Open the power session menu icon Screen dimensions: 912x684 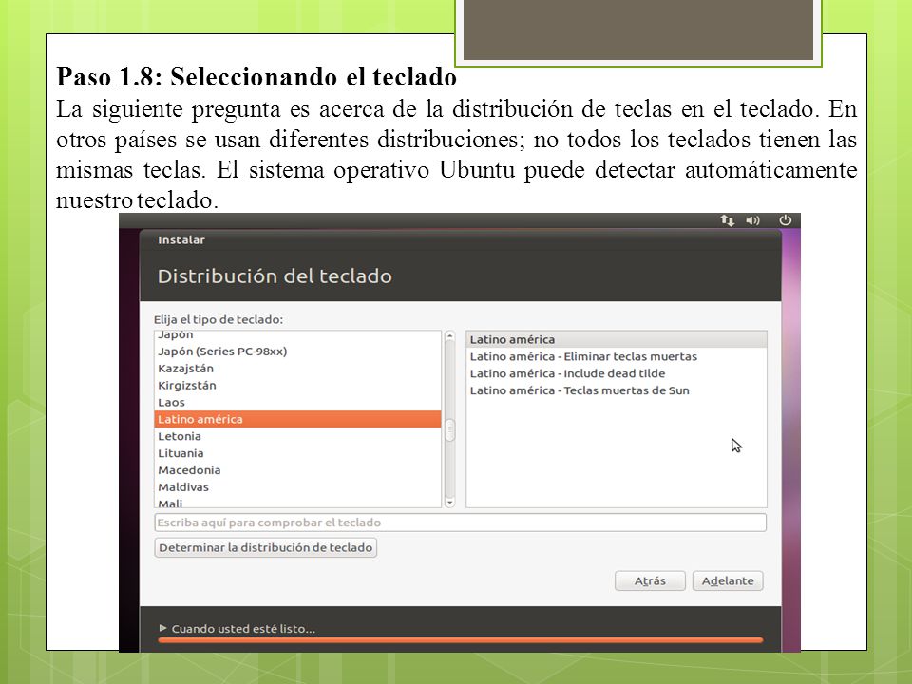[786, 219]
